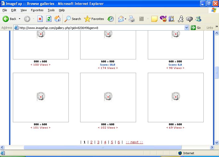
Task: Open the Mail toolbar button
Action: point(121,19)
